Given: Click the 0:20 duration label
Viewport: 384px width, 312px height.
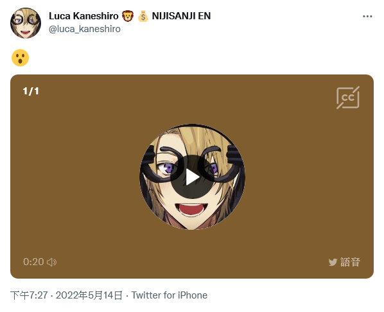Looking at the screenshot, I should [33, 262].
